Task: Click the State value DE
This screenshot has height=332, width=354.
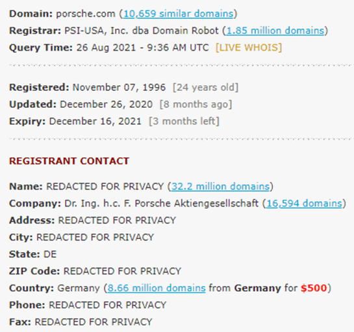Action: (50, 254)
